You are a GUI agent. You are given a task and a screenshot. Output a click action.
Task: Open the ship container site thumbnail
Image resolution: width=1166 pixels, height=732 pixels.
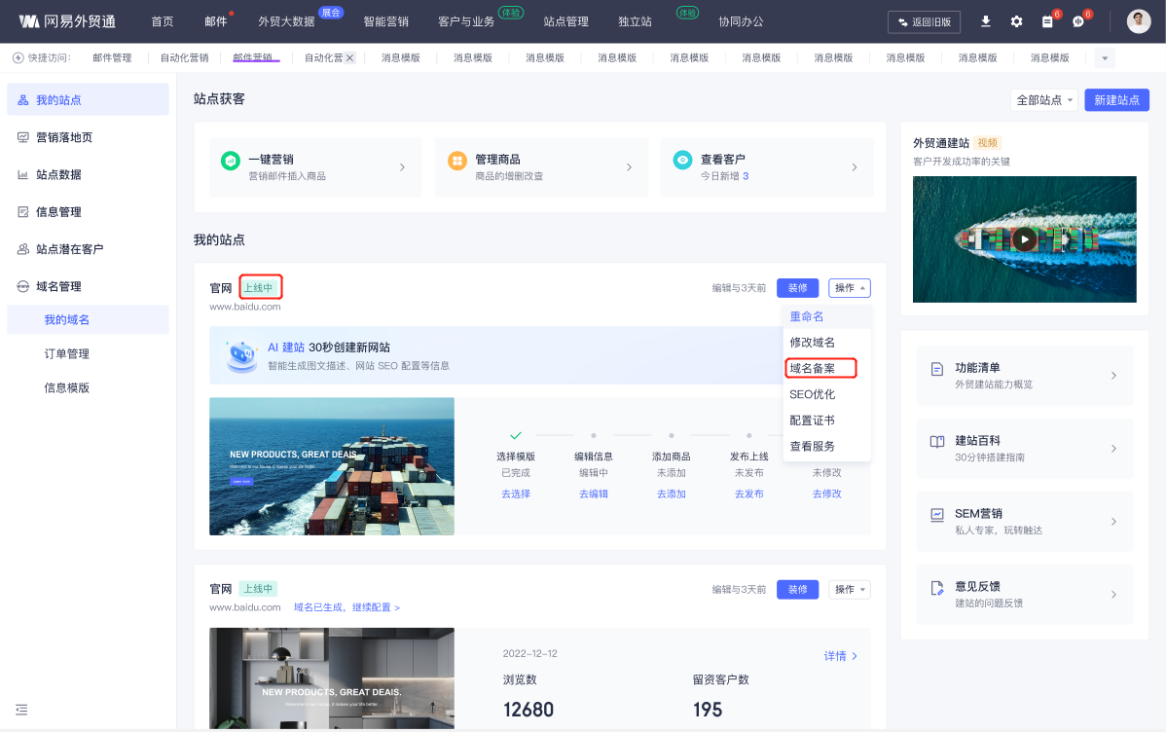click(331, 465)
